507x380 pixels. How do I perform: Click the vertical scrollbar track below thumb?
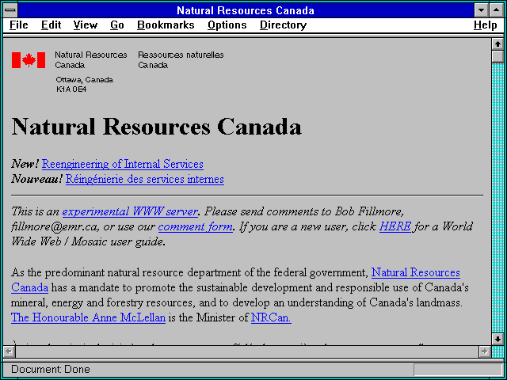click(497, 198)
